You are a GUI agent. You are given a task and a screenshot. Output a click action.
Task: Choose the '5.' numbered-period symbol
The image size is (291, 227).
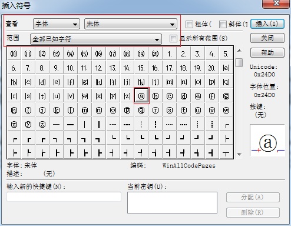pyautogui.click(x=226, y=54)
